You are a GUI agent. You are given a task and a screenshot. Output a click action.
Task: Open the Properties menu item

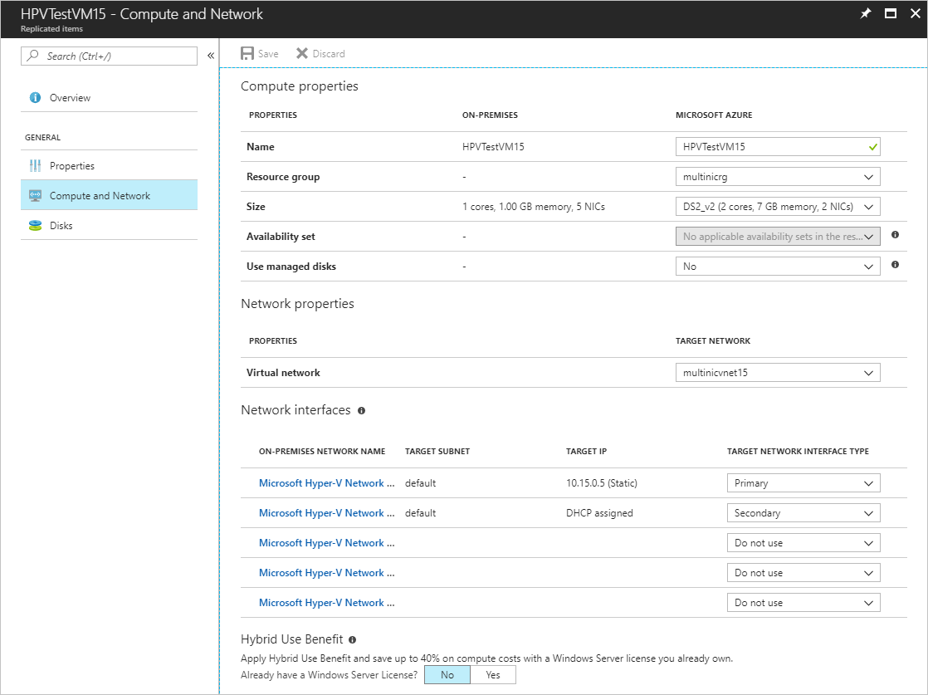click(71, 166)
